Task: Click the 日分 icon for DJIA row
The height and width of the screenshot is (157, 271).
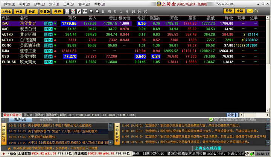Action: pyautogui.click(x=49, y=51)
